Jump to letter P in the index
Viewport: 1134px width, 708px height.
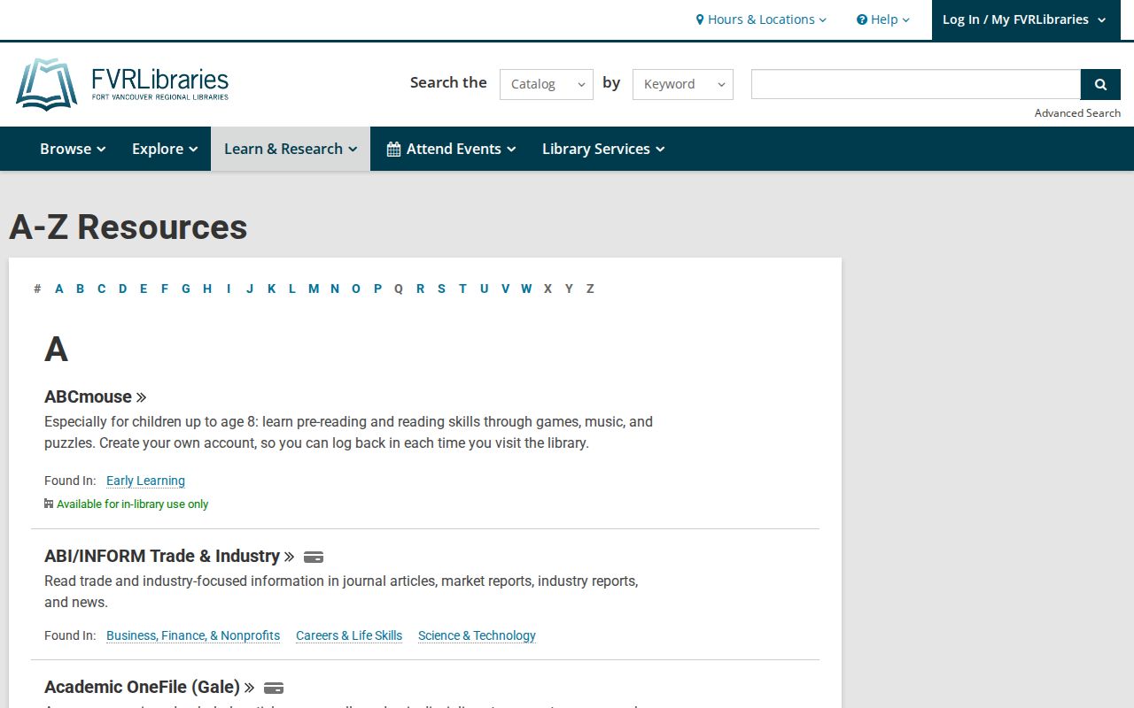(377, 289)
